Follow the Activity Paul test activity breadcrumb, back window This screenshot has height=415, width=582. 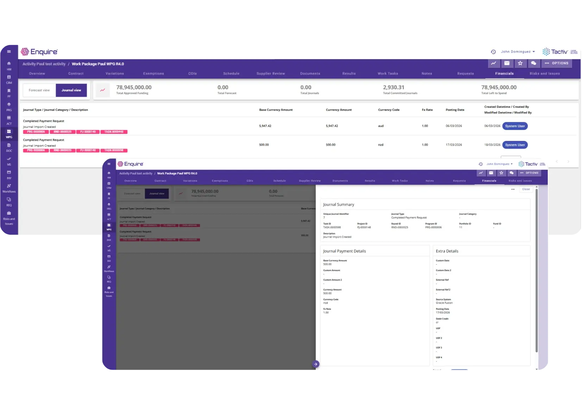(x=44, y=64)
